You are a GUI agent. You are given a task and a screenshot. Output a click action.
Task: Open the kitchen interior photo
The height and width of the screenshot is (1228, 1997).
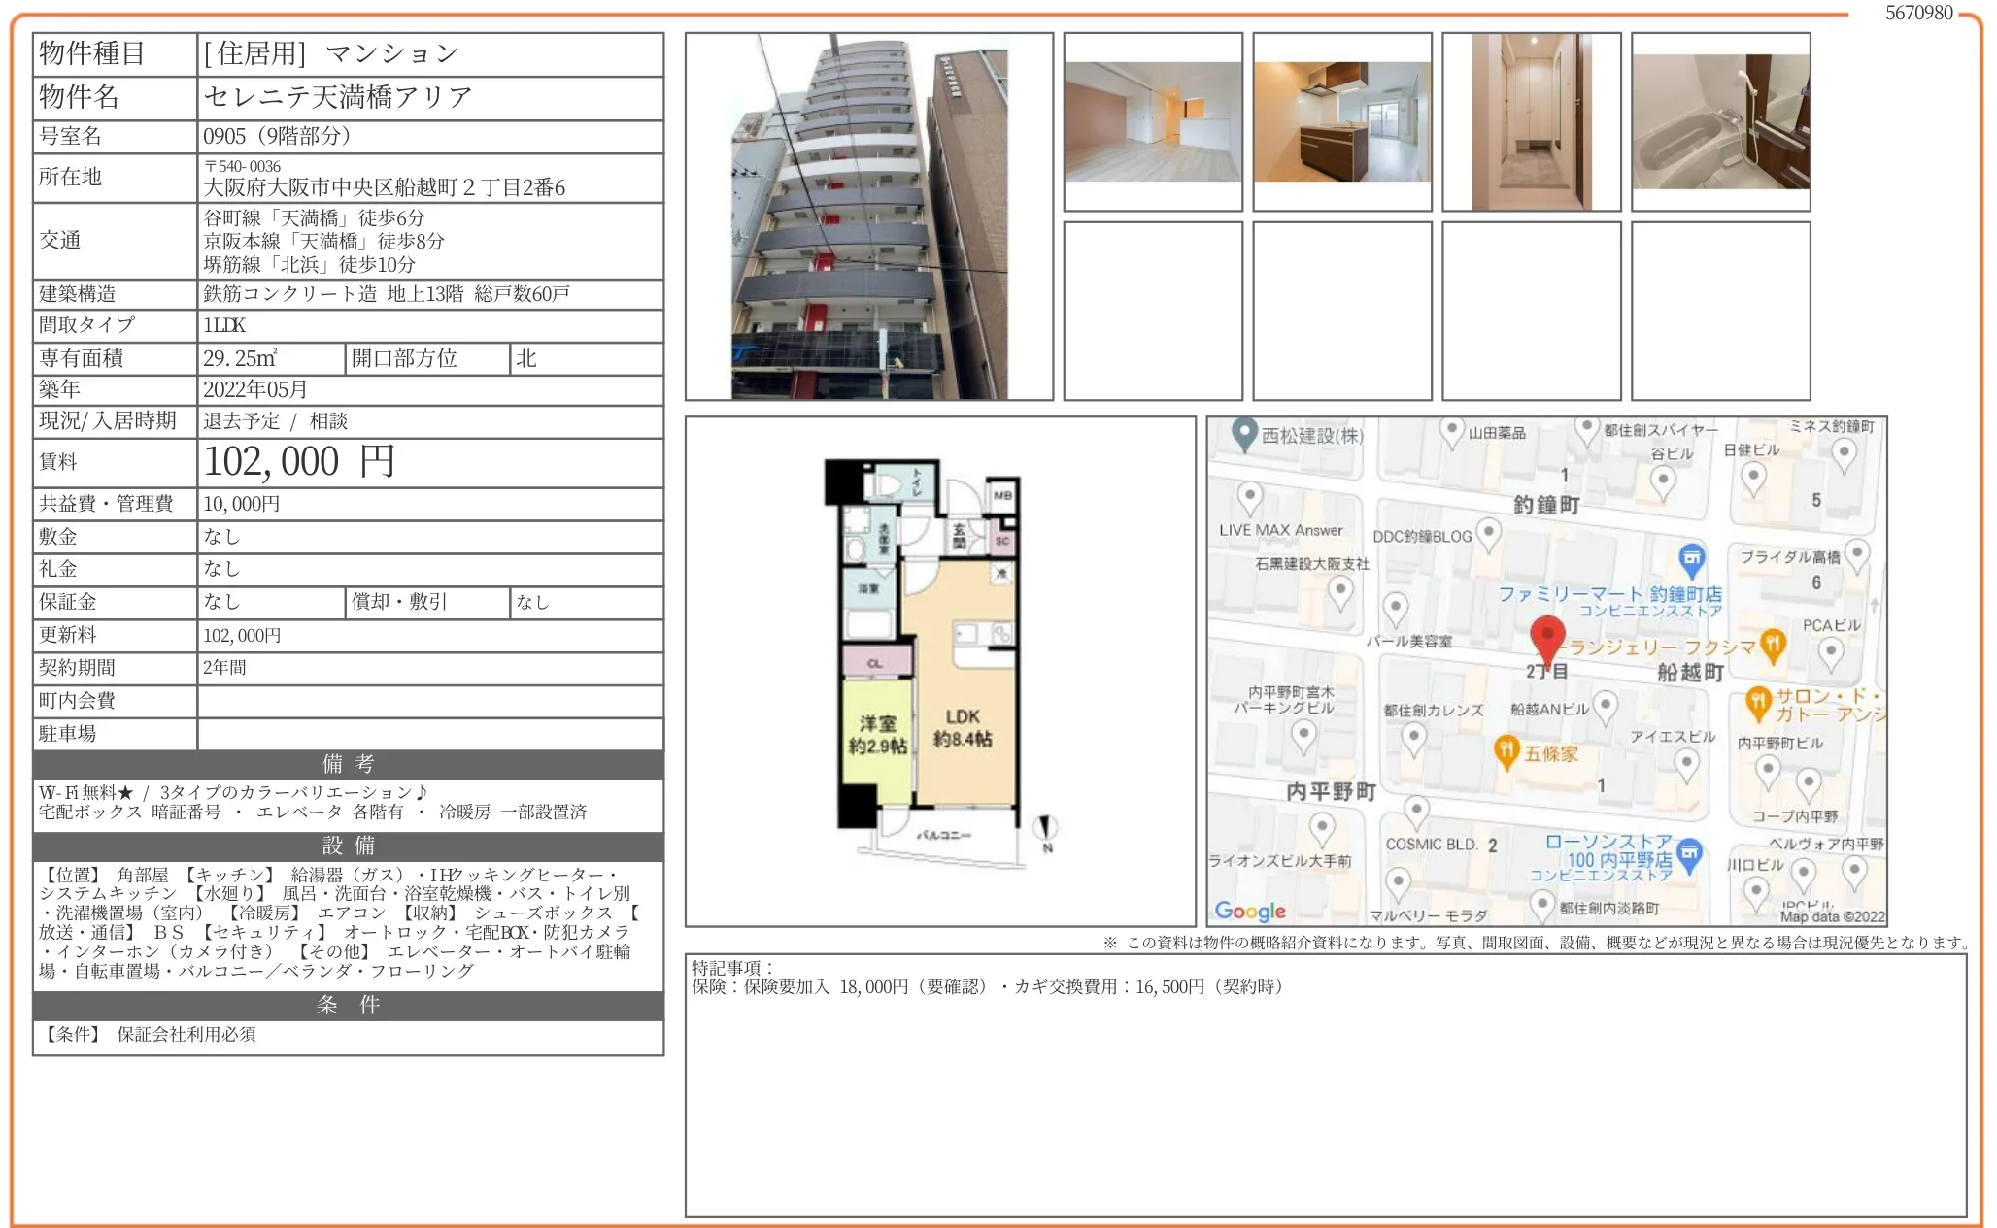click(1341, 122)
